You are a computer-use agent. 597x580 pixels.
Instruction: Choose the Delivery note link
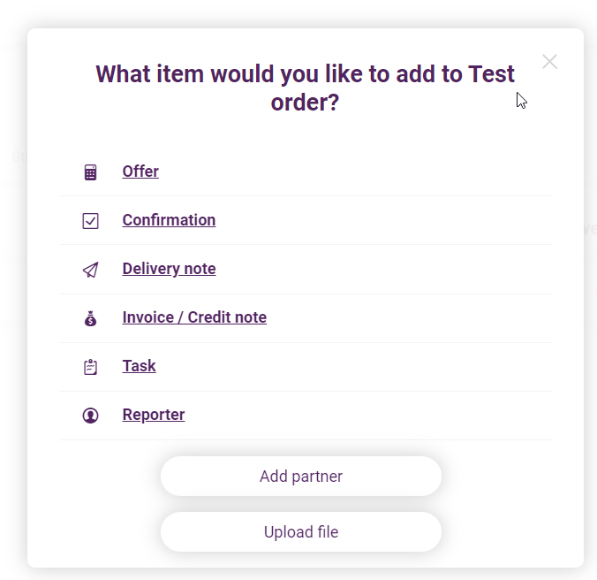[169, 269]
